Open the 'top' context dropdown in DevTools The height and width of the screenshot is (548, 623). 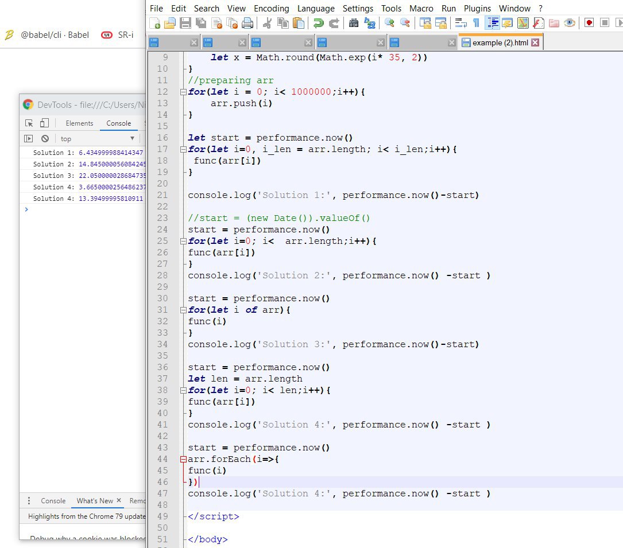[x=98, y=139]
